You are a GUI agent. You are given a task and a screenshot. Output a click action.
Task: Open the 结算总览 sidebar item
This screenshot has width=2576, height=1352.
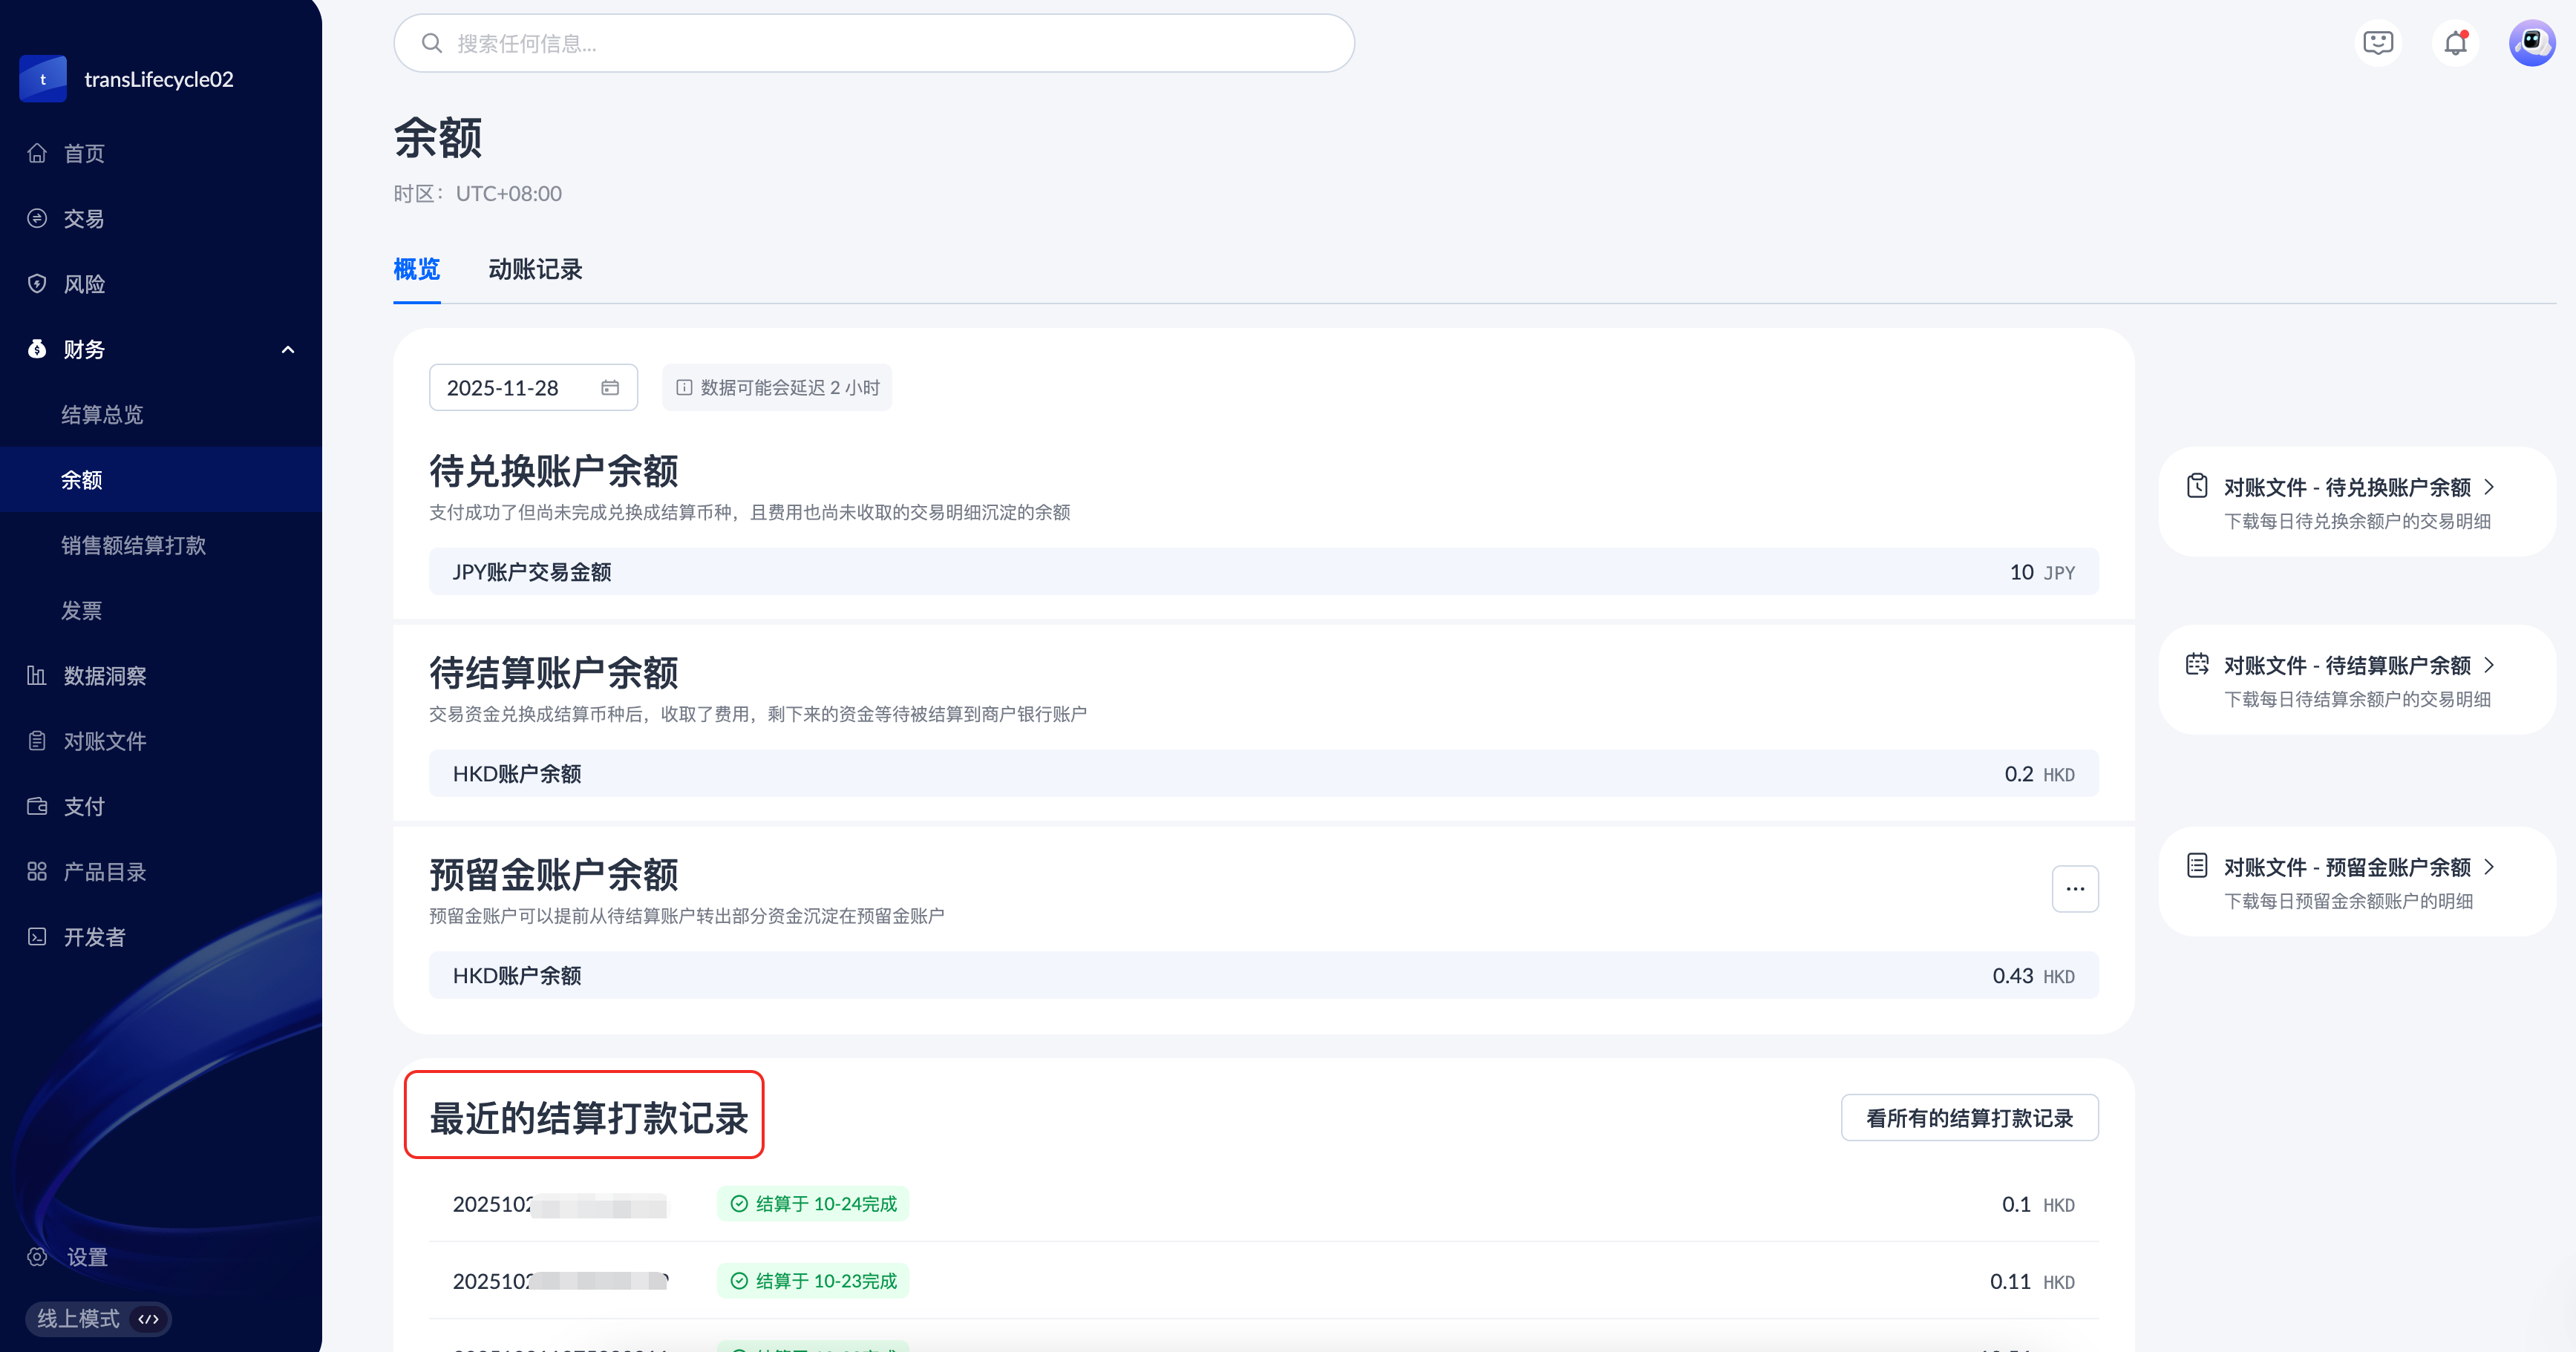point(102,415)
